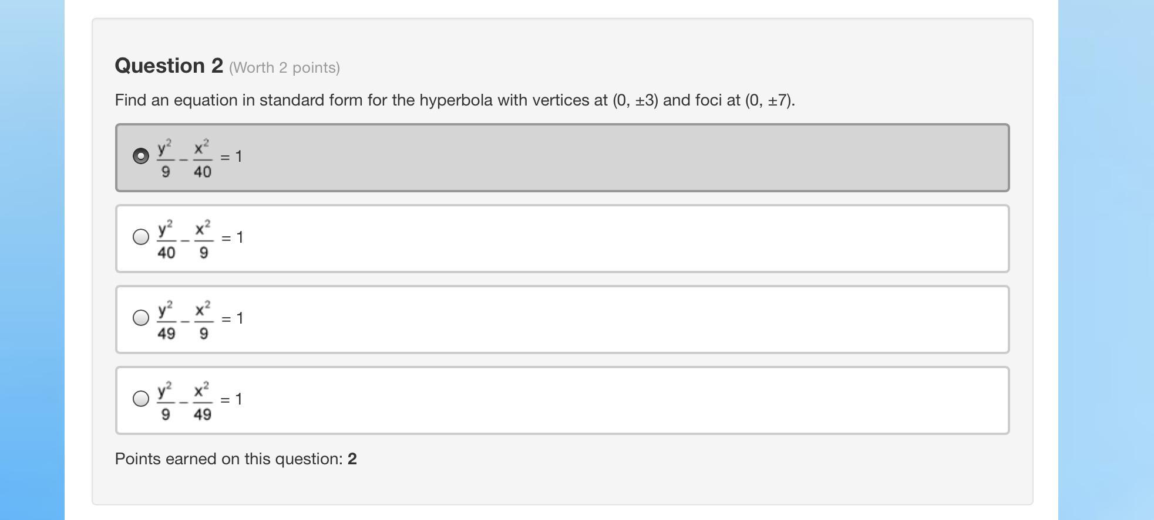Click the y²/40 fraction in second answer
This screenshot has width=1154, height=520.
[x=166, y=239]
